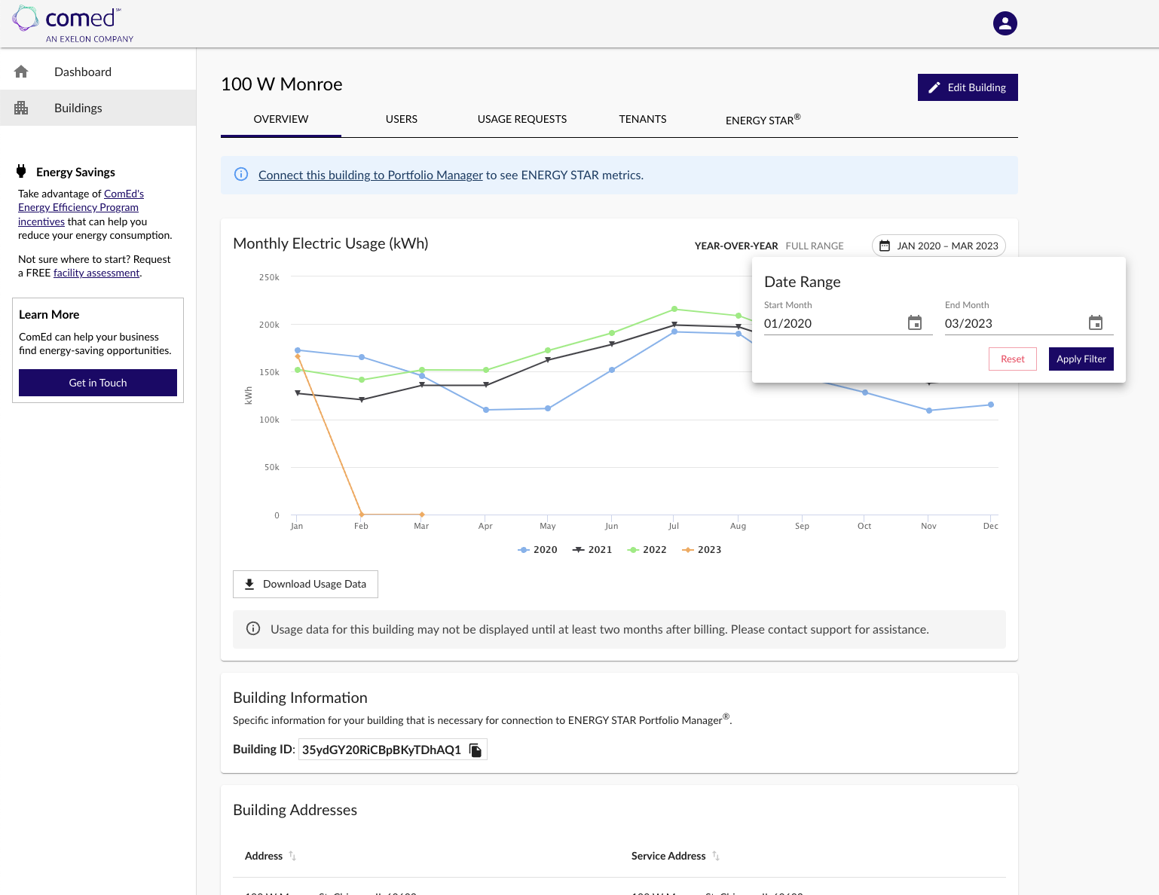Click the Edit Building button

coord(968,87)
